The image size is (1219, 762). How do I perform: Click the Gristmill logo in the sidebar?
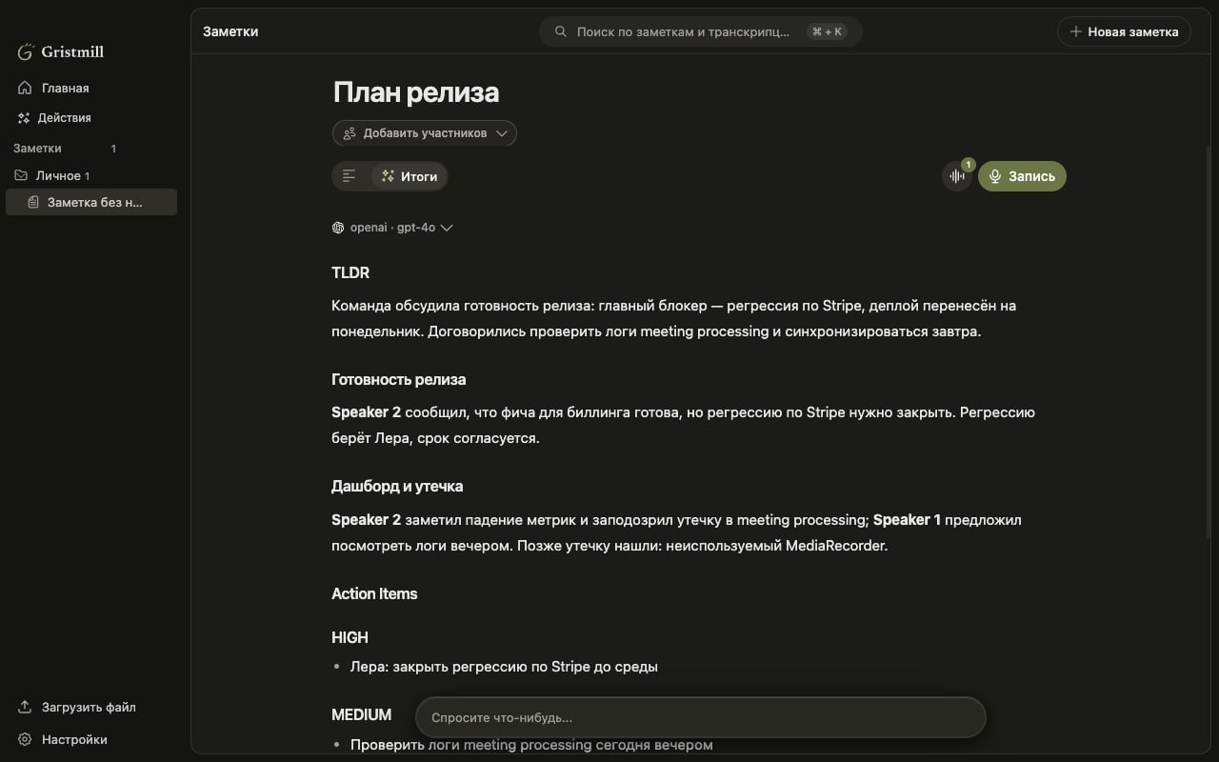pyautogui.click(x=61, y=51)
